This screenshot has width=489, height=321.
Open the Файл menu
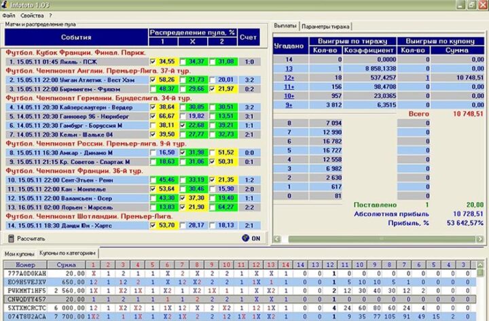point(9,14)
